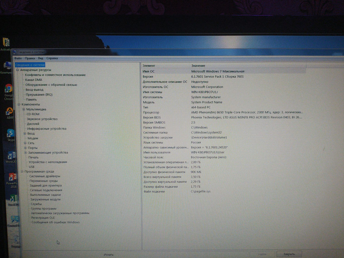Open the Computer desktop icon

point(6,68)
